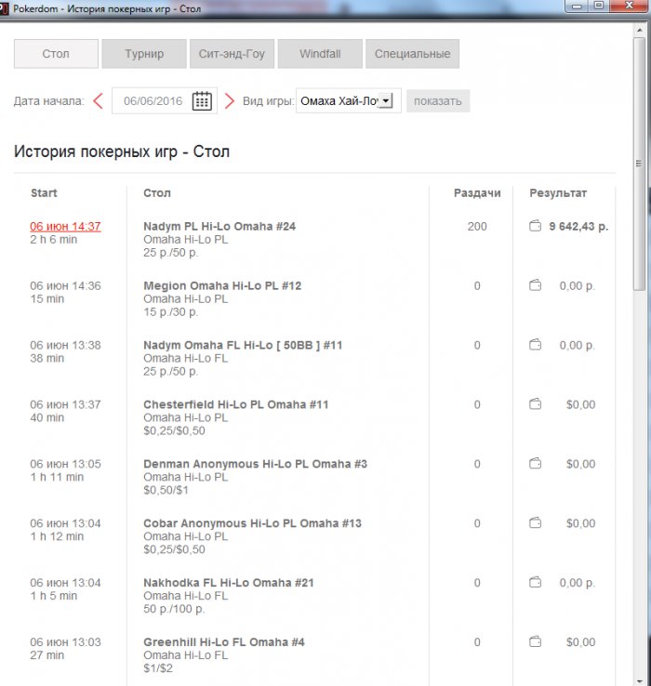Image resolution: width=651 pixels, height=686 pixels.
Task: Click wallet icon in Megion Omaha #12 row
Action: click(535, 285)
